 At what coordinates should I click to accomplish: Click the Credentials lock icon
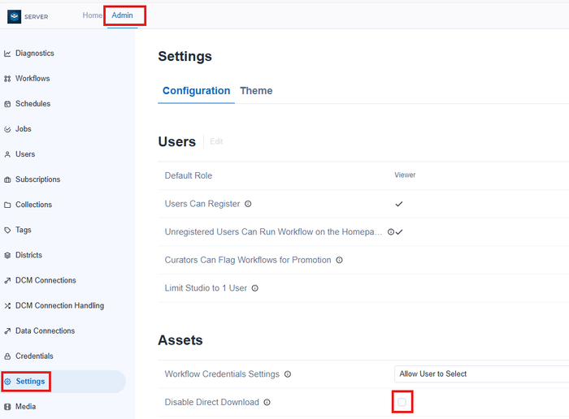[7, 356]
